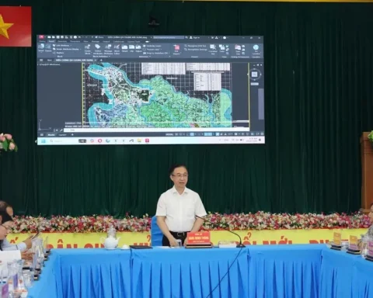The width and height of the screenshot is (373, 298).
Task: Switch to the Home ribbon tab
Action: tap(43, 41)
